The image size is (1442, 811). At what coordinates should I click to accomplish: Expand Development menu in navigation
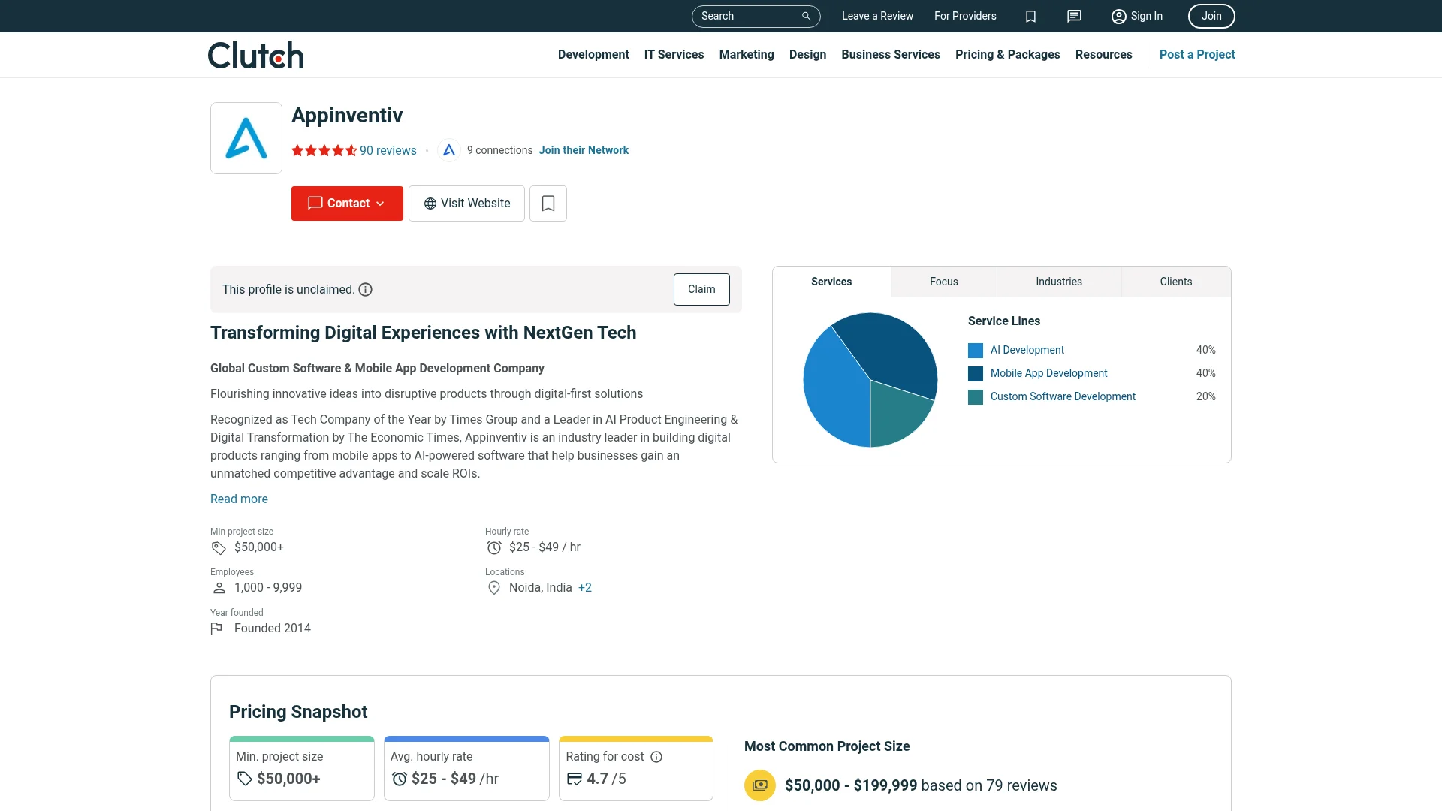click(x=593, y=55)
